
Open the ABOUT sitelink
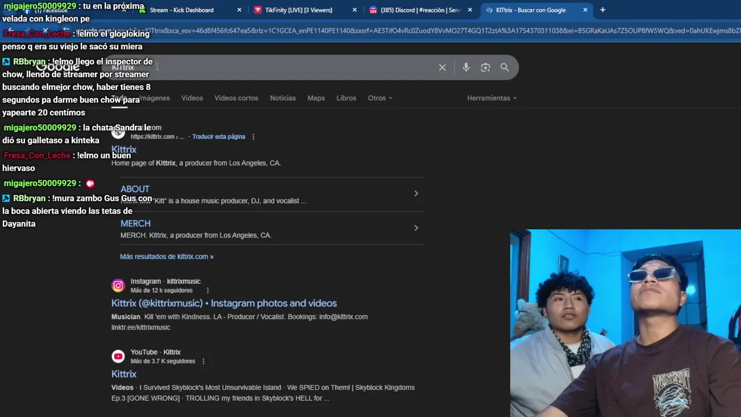tap(135, 189)
